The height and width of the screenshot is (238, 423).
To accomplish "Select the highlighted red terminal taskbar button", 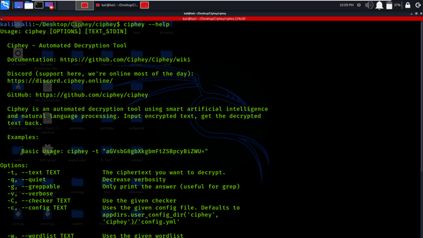I will pos(86,5).
